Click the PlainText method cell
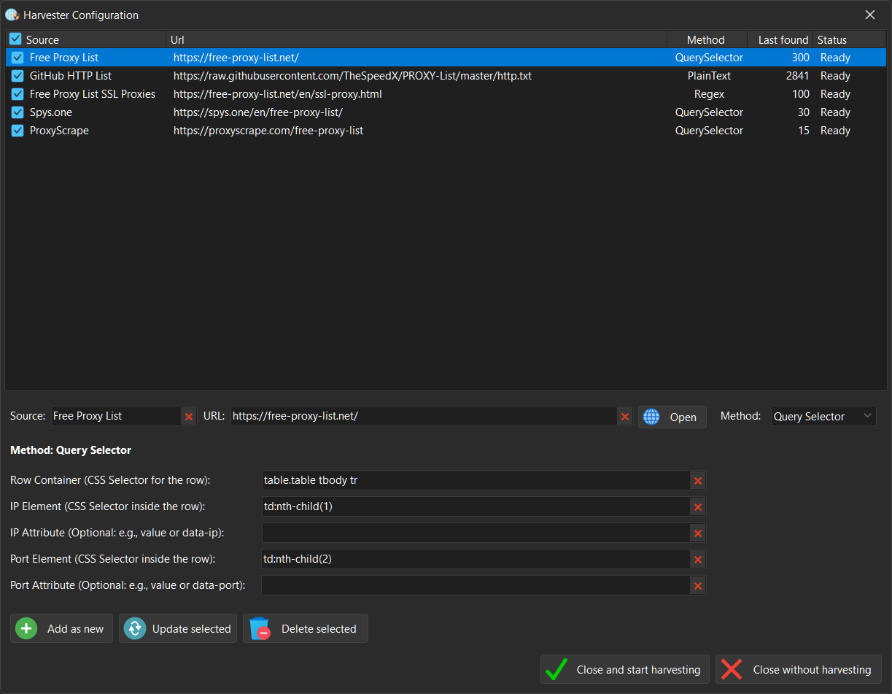The height and width of the screenshot is (694, 892). (709, 76)
